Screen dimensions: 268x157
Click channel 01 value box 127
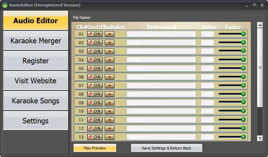(207, 34)
